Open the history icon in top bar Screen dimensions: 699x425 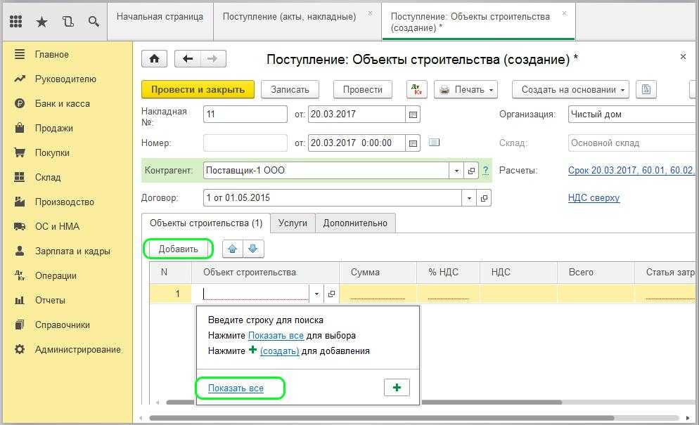[68, 21]
